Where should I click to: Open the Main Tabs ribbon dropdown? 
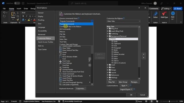[123, 21]
